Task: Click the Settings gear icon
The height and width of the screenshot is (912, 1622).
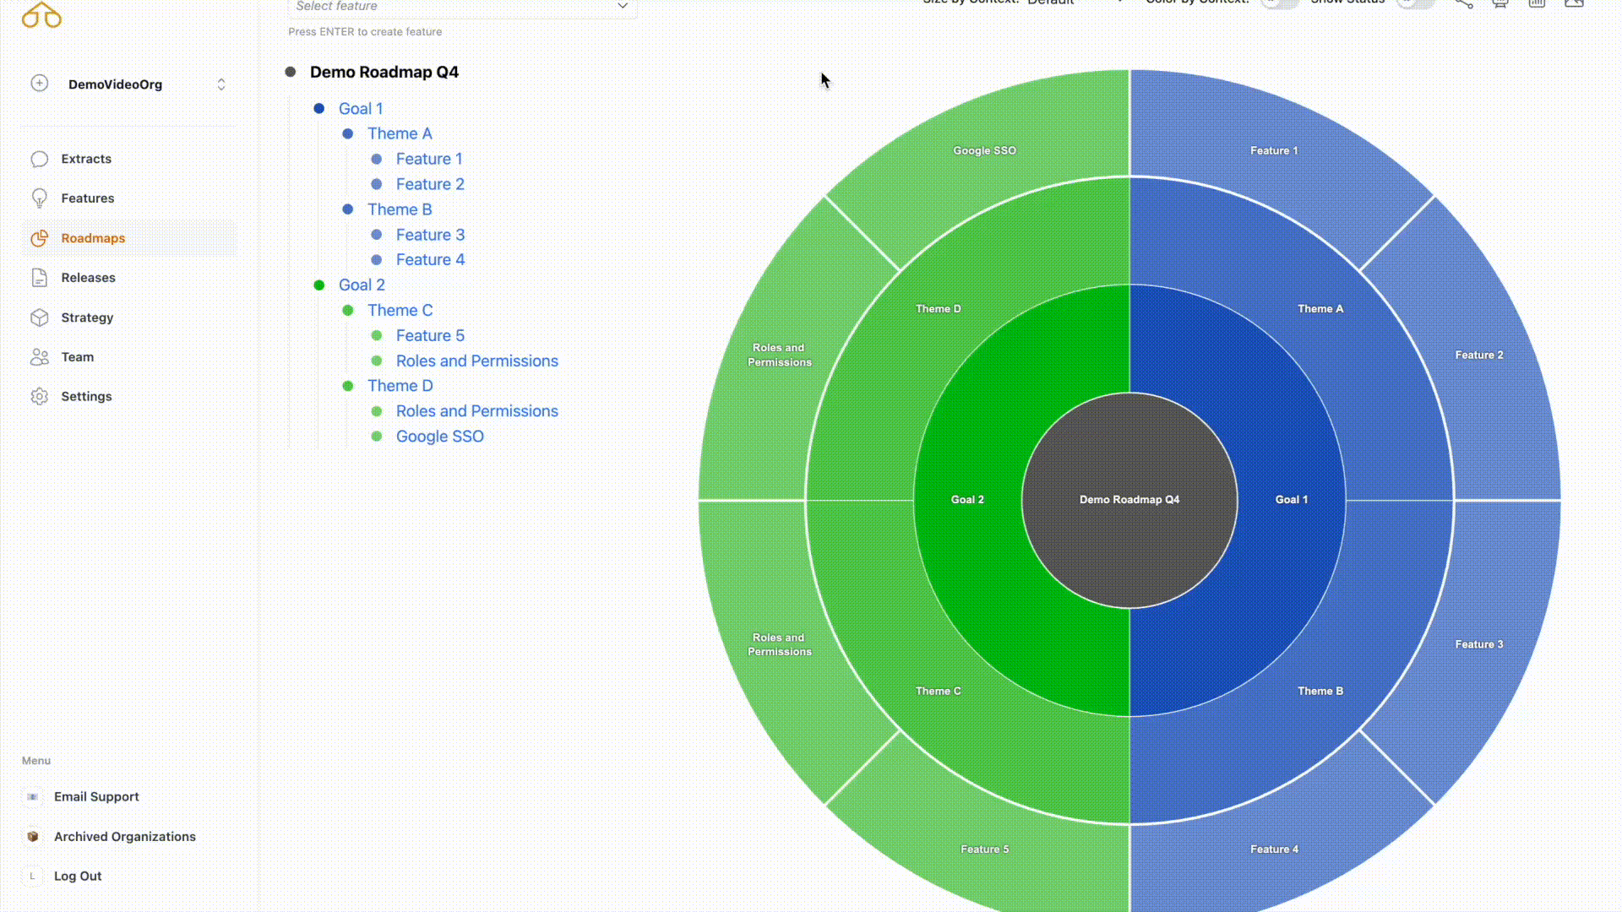Action: coord(39,397)
